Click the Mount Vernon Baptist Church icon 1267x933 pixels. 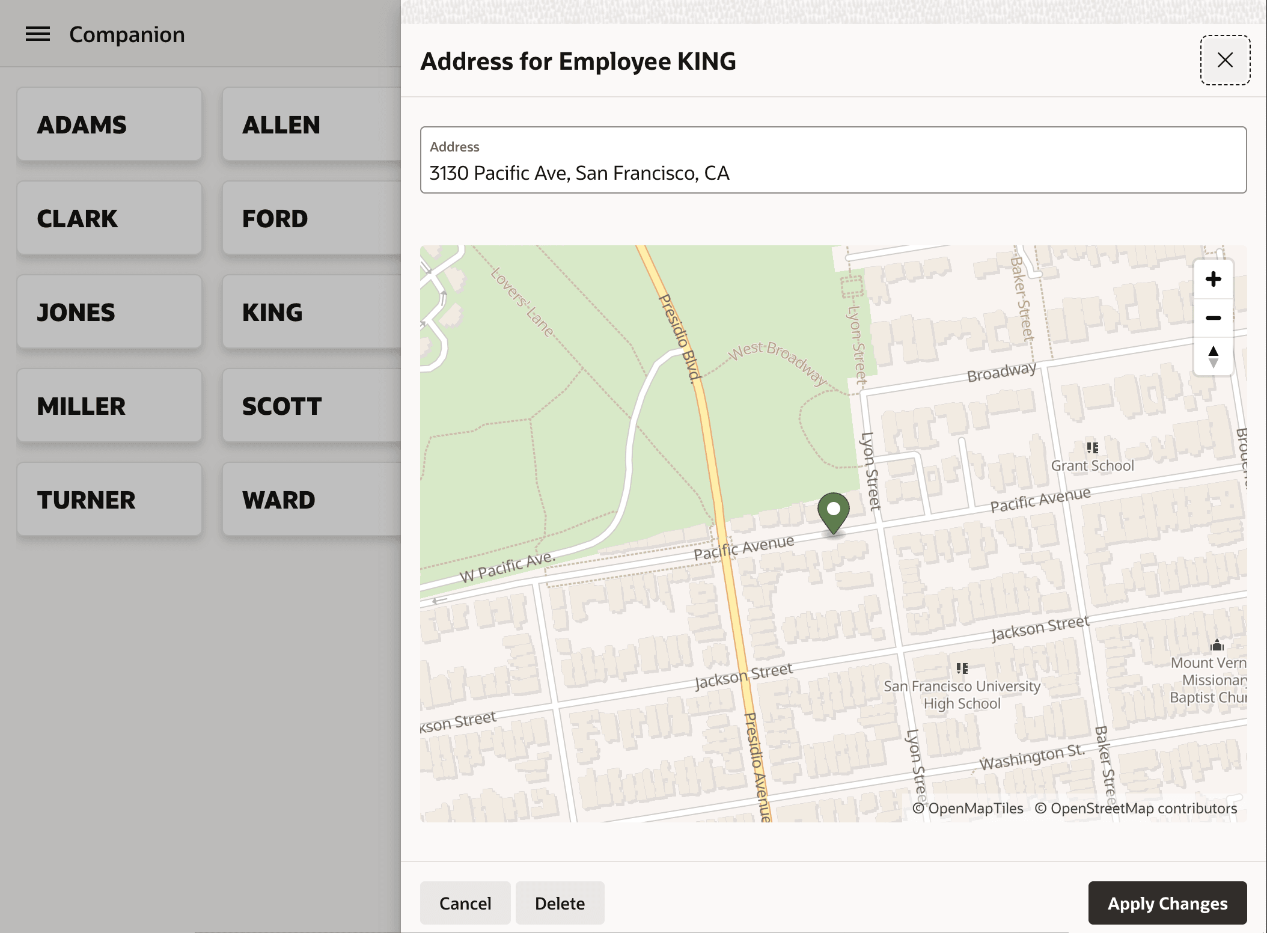point(1217,646)
